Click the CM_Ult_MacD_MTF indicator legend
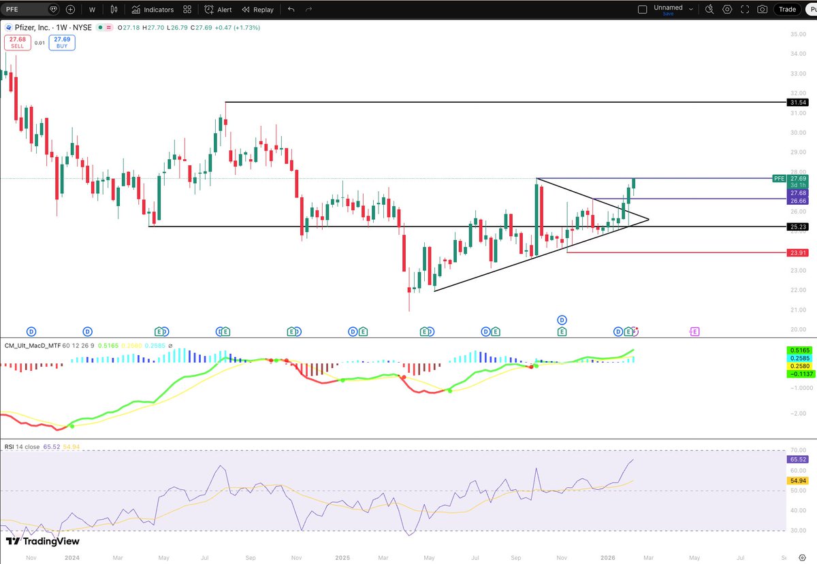817x564 pixels. (x=31, y=346)
